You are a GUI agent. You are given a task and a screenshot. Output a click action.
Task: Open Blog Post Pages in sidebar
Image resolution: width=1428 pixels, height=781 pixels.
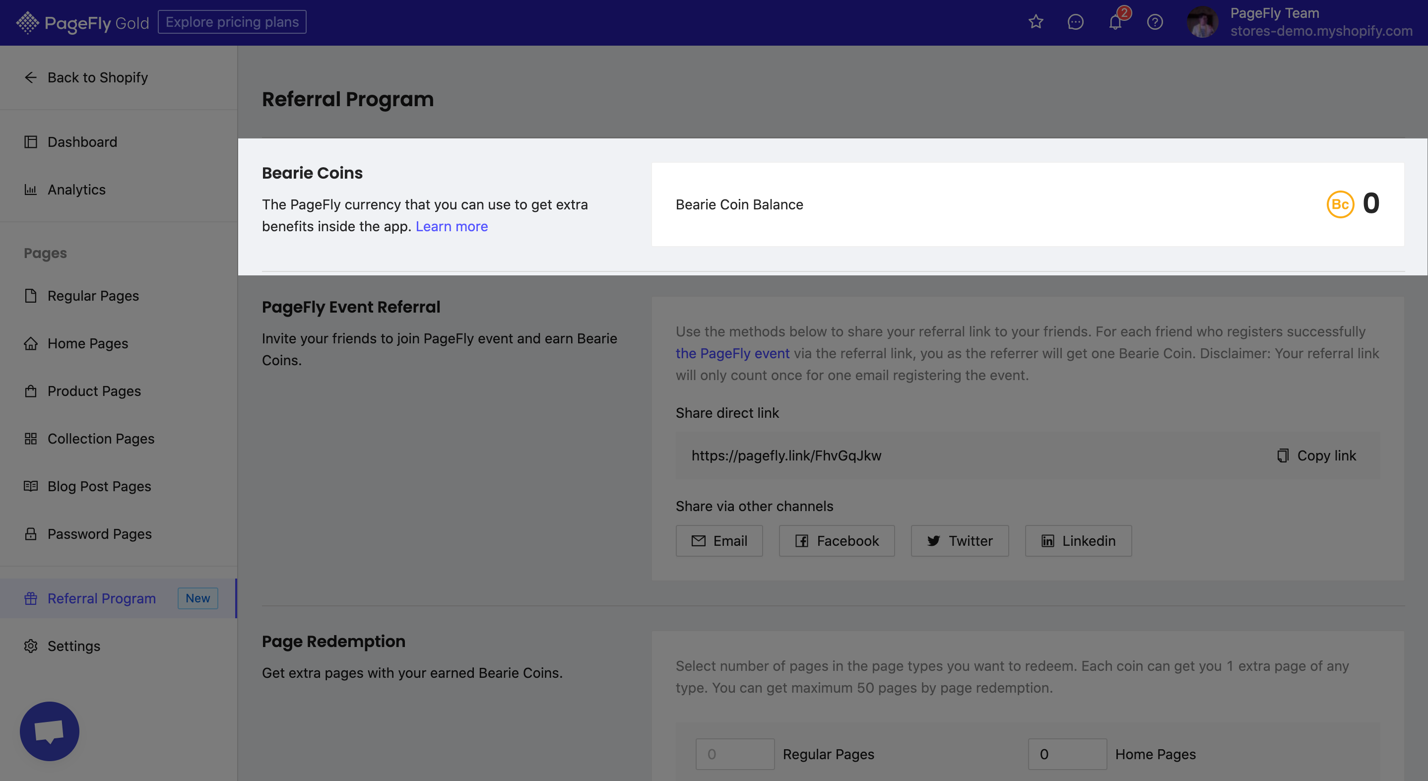[119, 486]
